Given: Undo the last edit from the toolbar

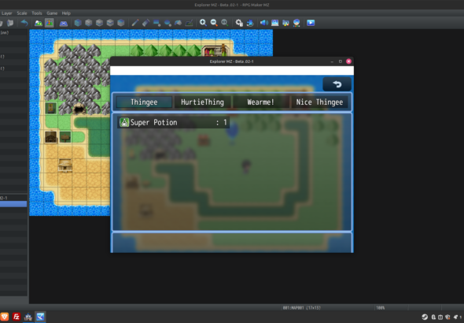Looking at the screenshot, I should (x=24, y=23).
